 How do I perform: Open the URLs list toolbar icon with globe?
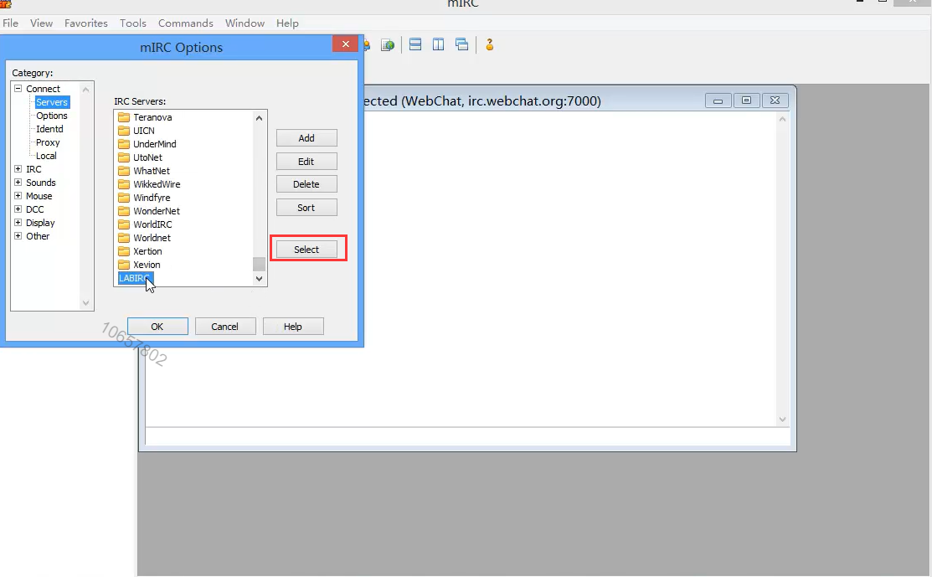coord(388,44)
